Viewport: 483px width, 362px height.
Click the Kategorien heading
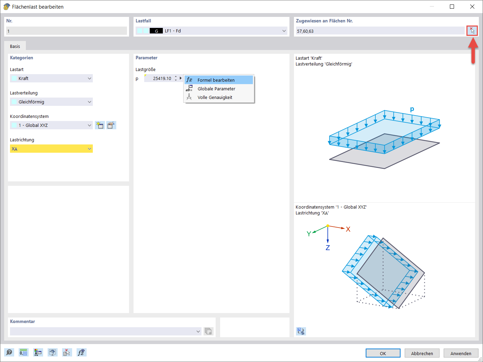21,58
